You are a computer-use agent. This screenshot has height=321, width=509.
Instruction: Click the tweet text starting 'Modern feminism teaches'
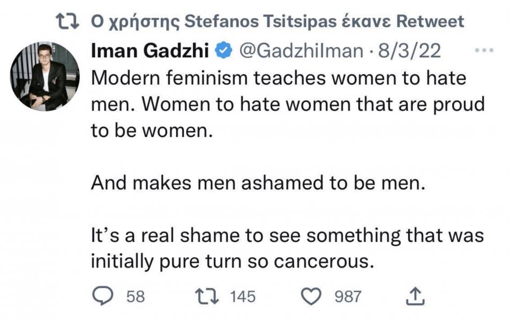[288, 104]
